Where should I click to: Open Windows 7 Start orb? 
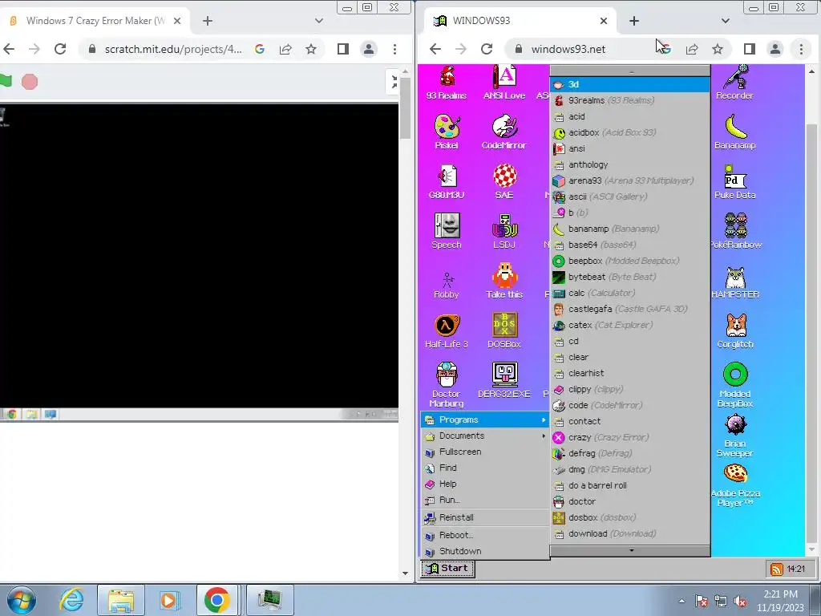tap(22, 600)
